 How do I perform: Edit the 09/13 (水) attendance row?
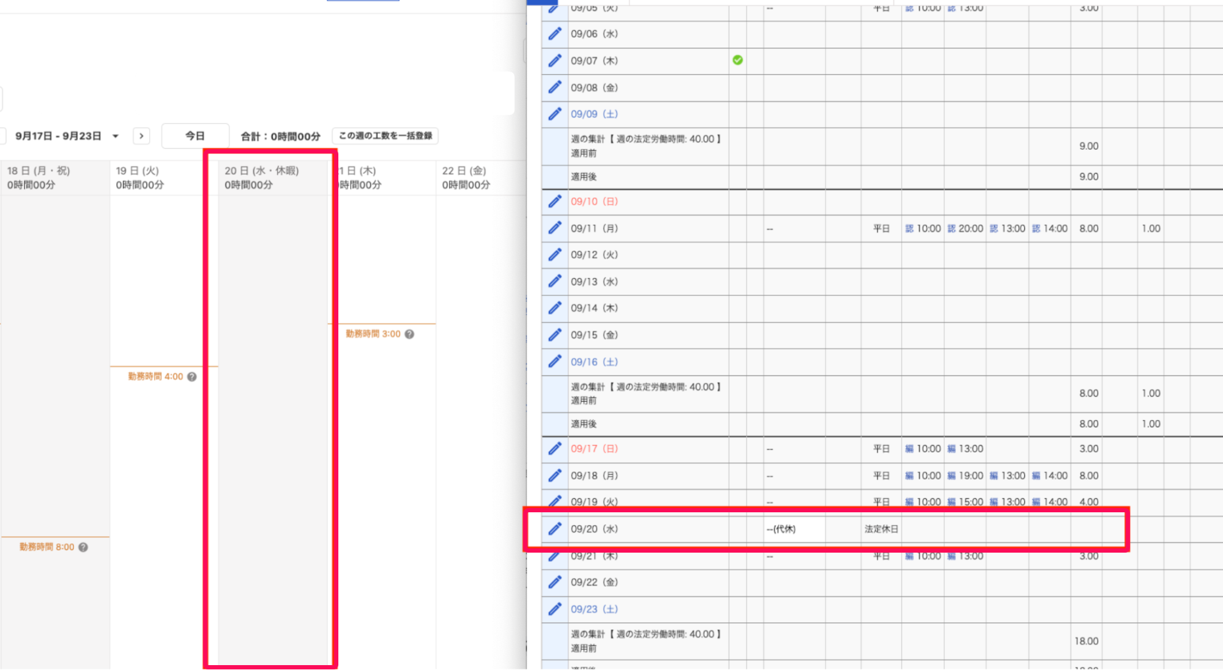pos(554,281)
